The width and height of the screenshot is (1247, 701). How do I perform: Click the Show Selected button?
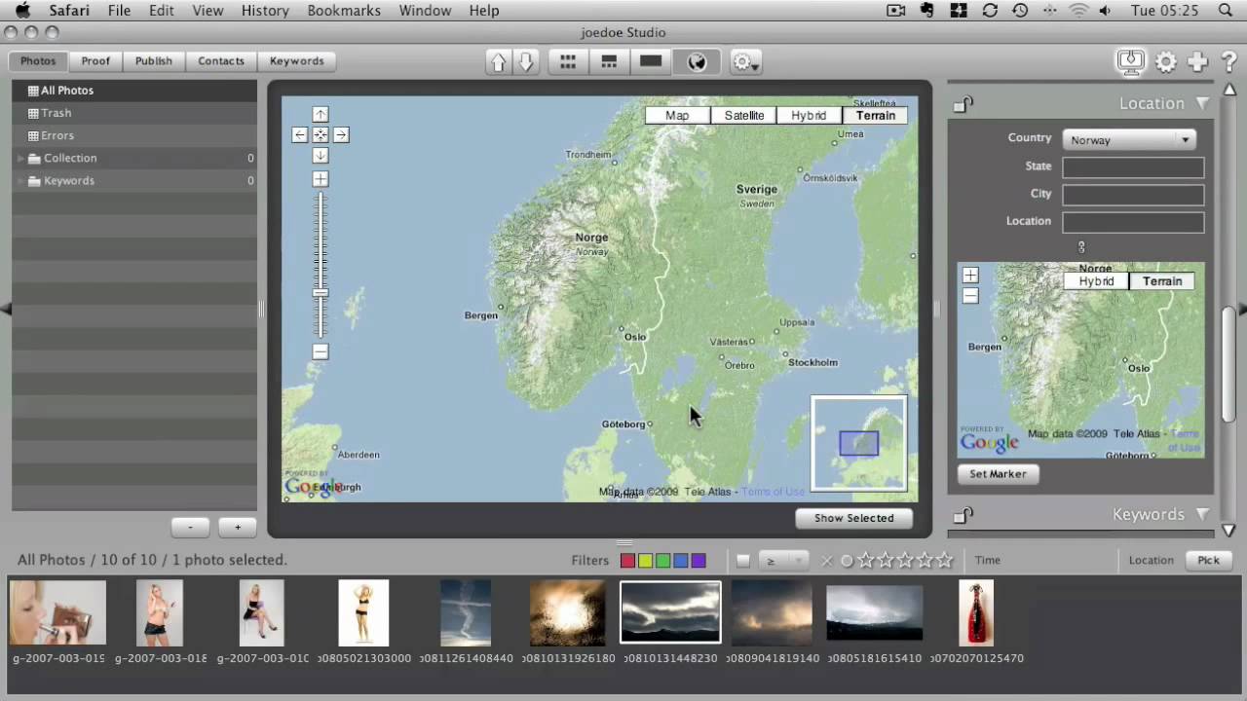(853, 518)
